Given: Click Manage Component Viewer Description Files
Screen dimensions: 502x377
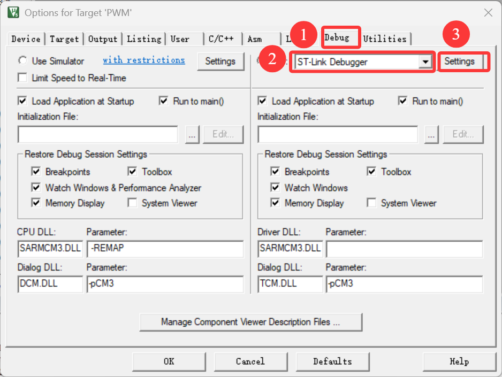Looking at the screenshot, I should pyautogui.click(x=250, y=322).
